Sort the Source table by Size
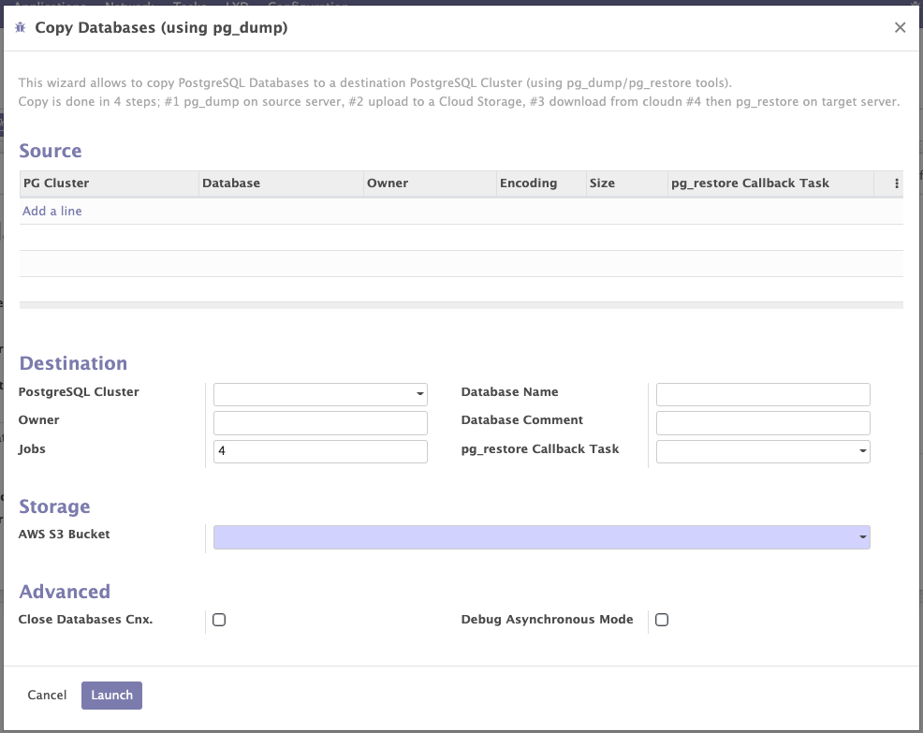This screenshot has width=923, height=733. click(x=602, y=183)
